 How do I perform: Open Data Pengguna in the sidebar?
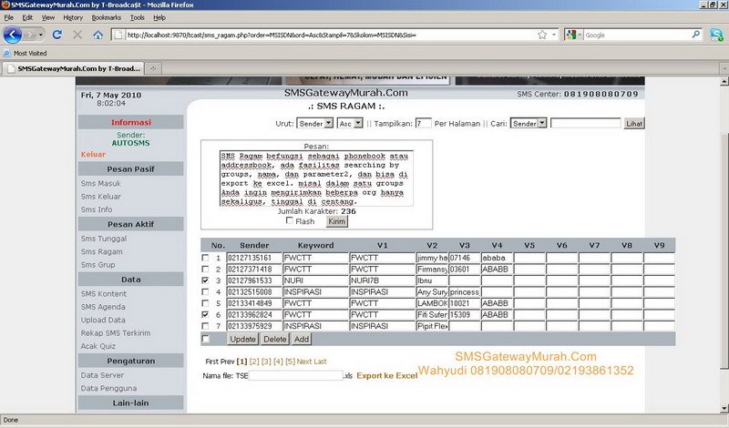click(x=108, y=388)
